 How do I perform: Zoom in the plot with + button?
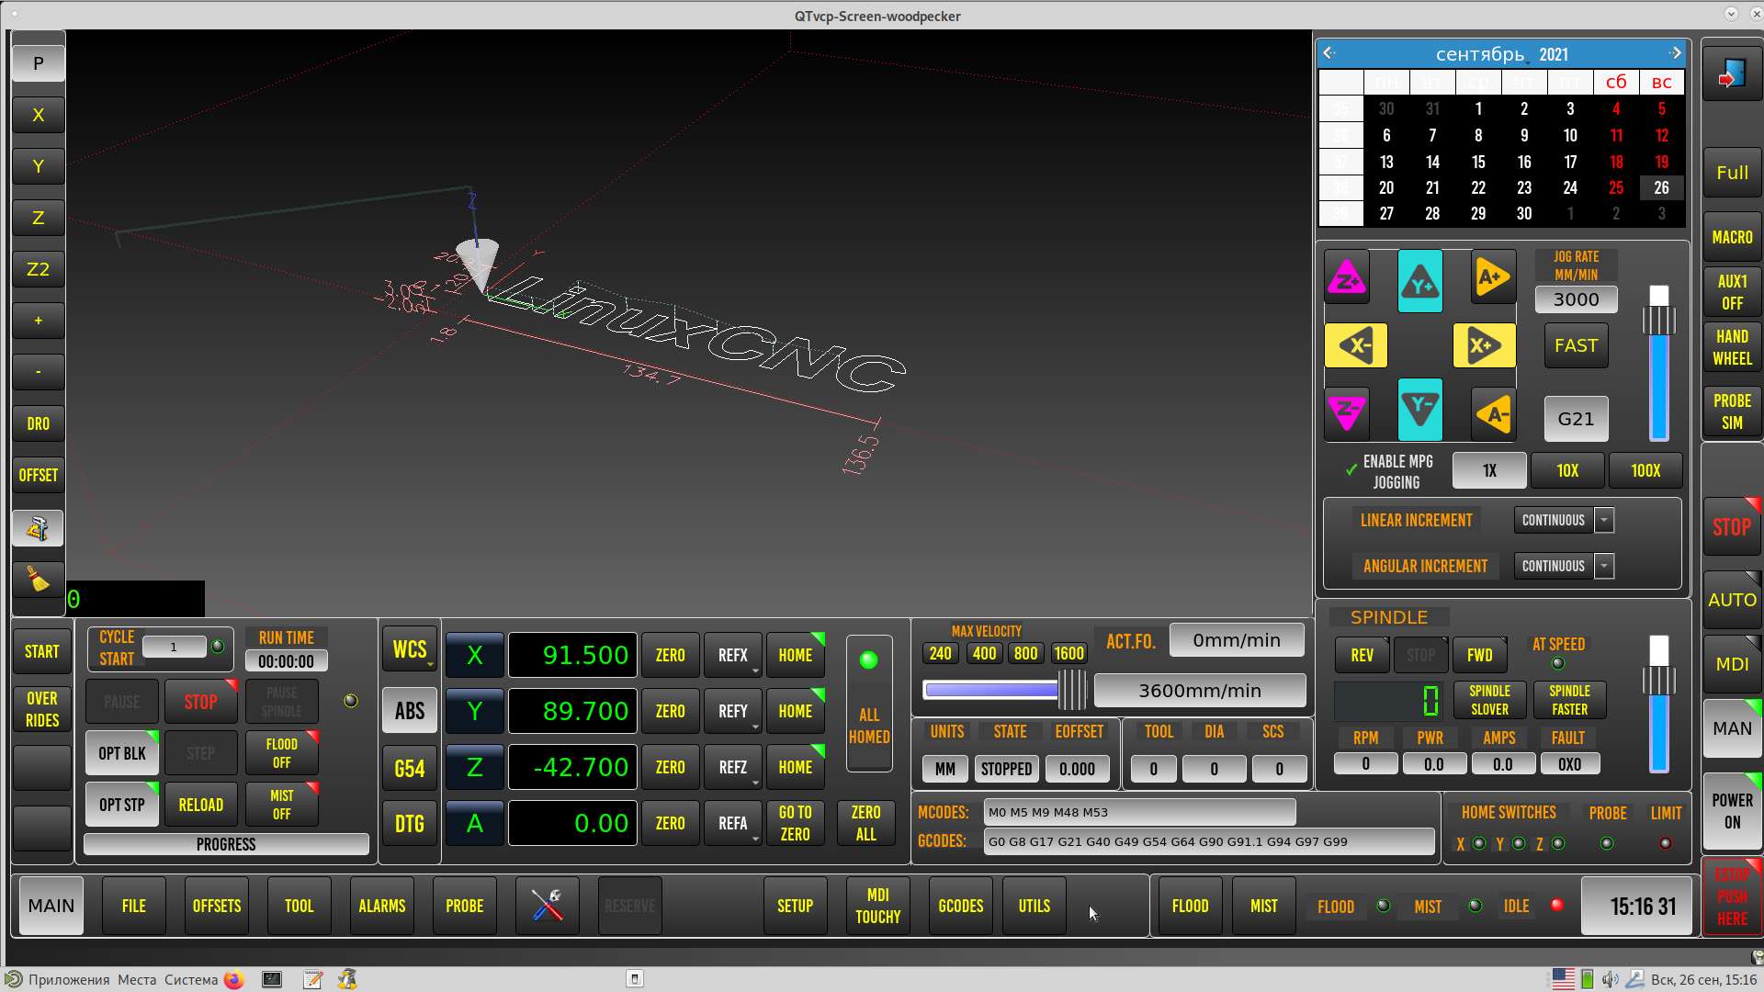(39, 321)
